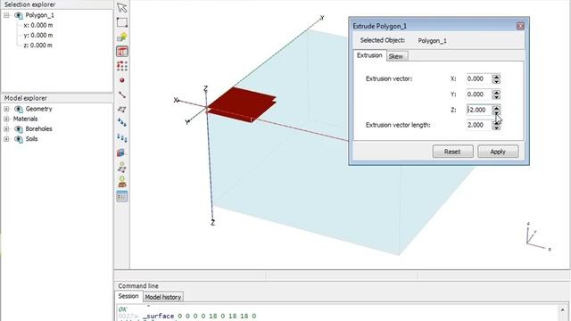Select the 'y: 0.000 m' property row

[x=38, y=36]
